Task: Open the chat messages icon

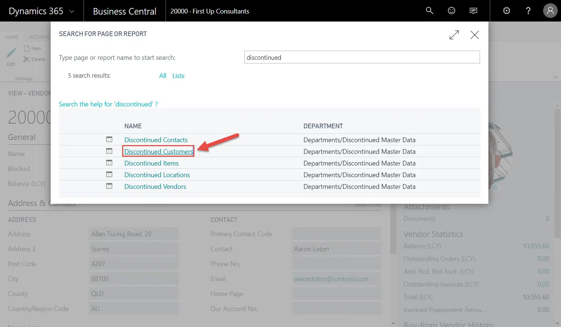Action: point(473,11)
